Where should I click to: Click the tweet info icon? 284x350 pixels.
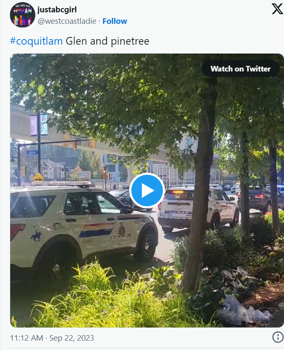278,337
